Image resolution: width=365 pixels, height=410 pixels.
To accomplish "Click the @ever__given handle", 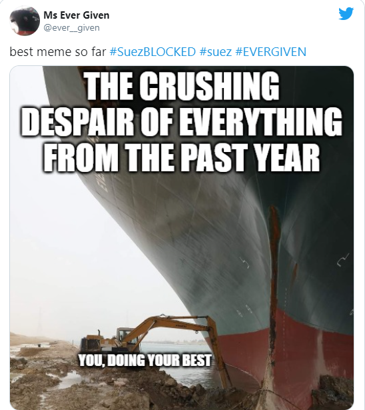I will coord(71,28).
